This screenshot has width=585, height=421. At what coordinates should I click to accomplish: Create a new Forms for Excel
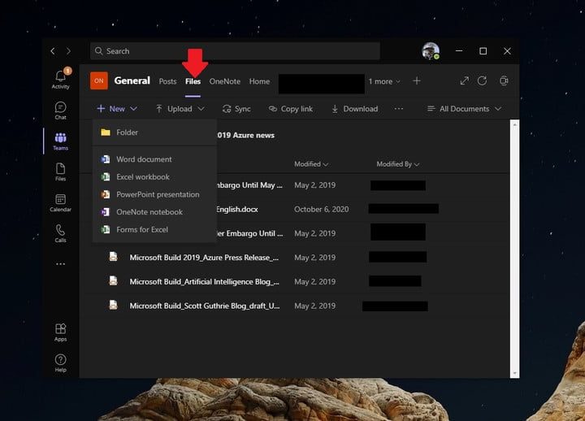(x=154, y=229)
